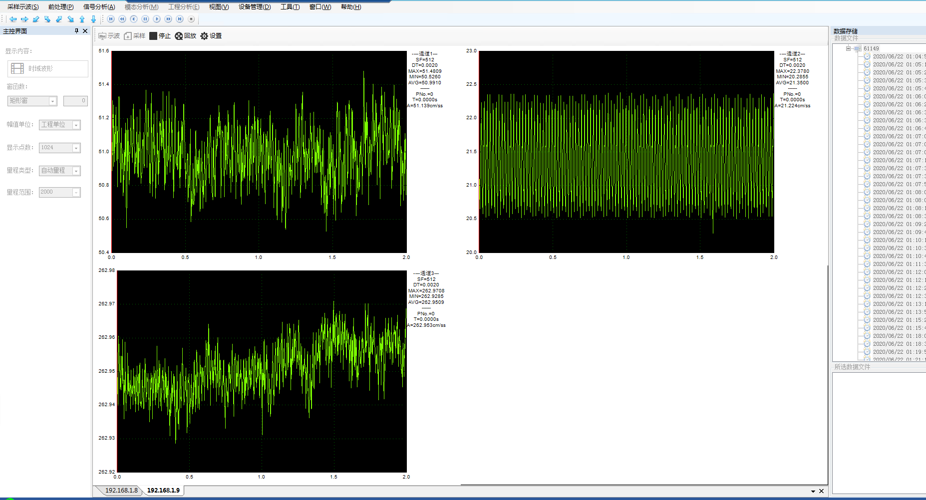Click the 停止 stop icon
926x500 pixels.
coord(153,36)
